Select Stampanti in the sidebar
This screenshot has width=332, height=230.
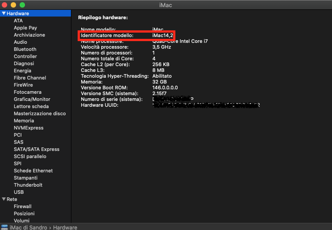coord(25,178)
